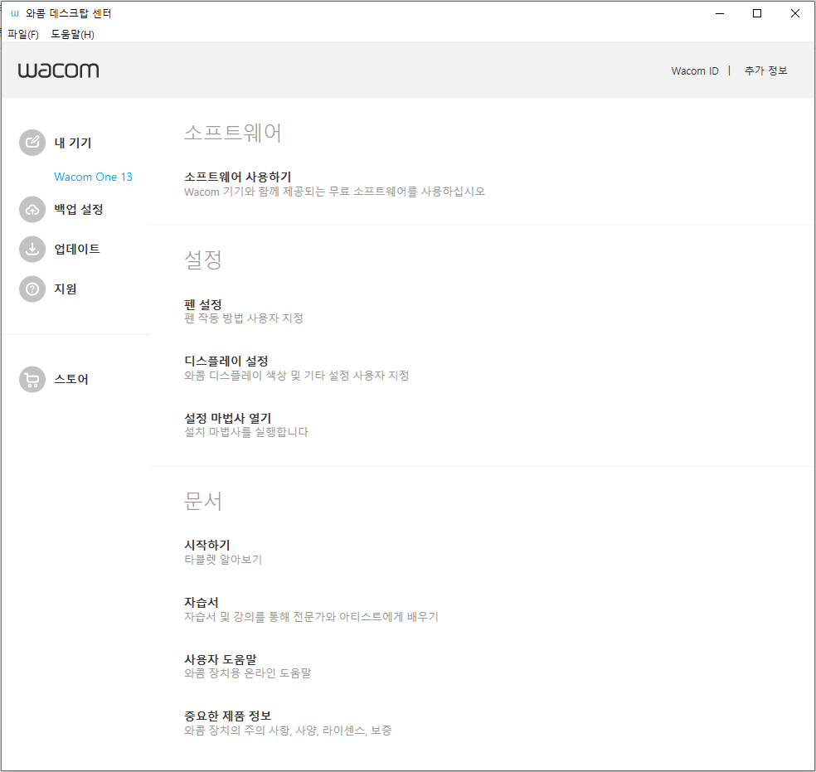The image size is (816, 772).
Task: Click text '펜 작동 방법 사용자 지정'
Action: [244, 318]
